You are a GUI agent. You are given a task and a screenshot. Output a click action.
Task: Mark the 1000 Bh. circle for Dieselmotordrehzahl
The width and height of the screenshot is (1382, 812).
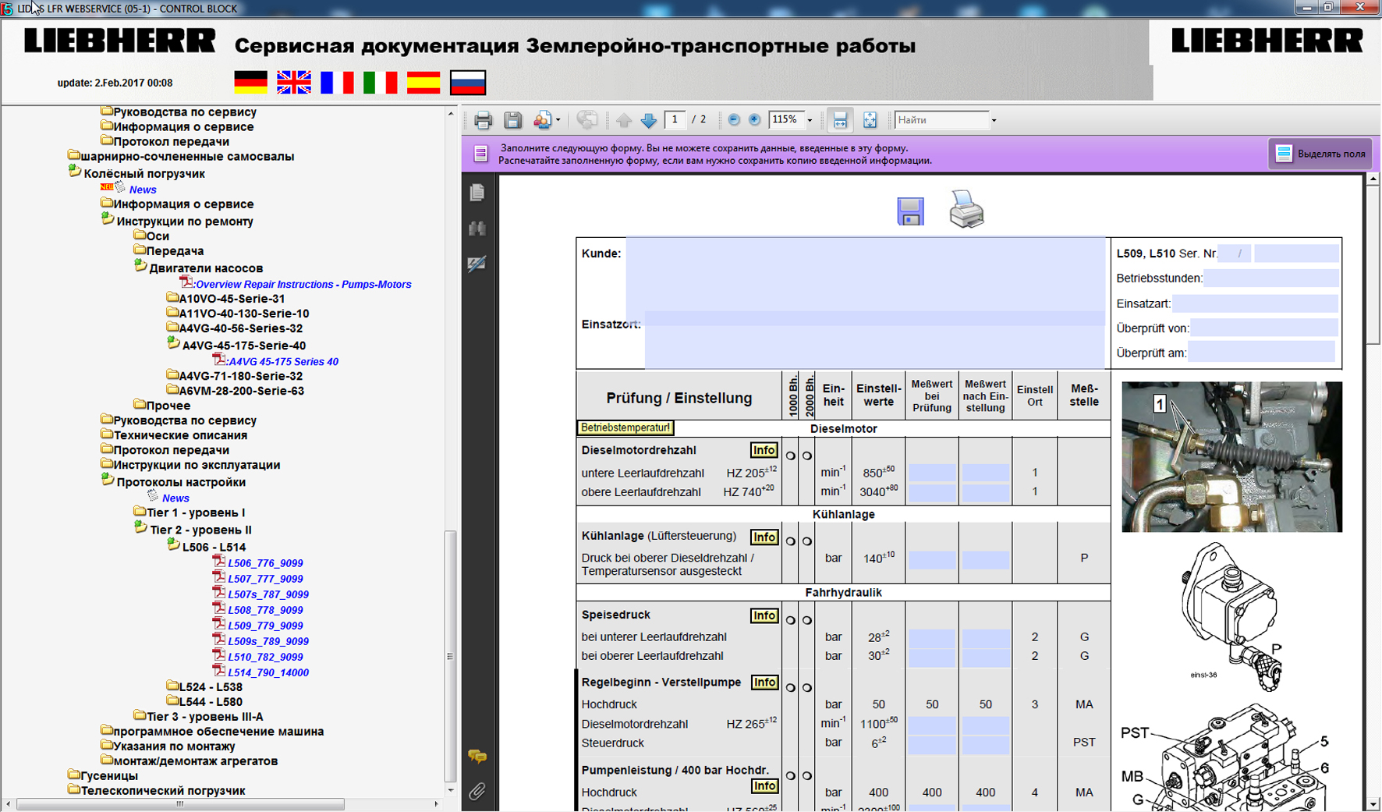[x=790, y=456]
